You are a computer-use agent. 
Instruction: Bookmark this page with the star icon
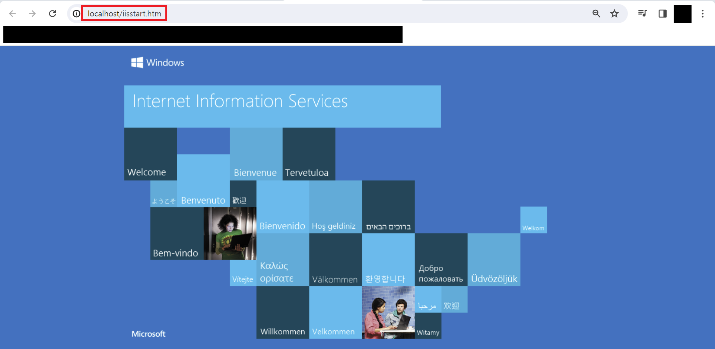pos(614,14)
